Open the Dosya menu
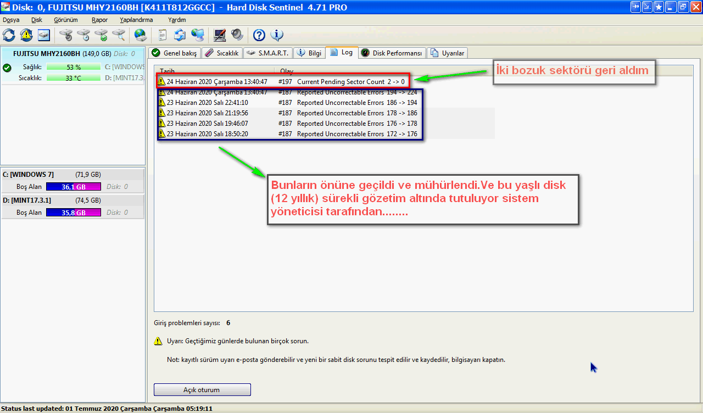 [11, 20]
